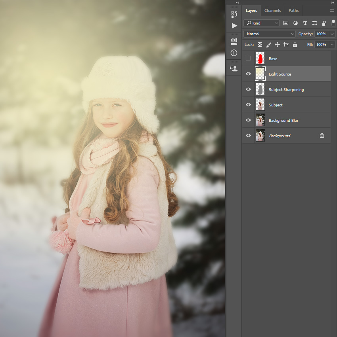Filter layers by adjustment layers icon
Screen dimensions: 337x337
(x=295, y=23)
